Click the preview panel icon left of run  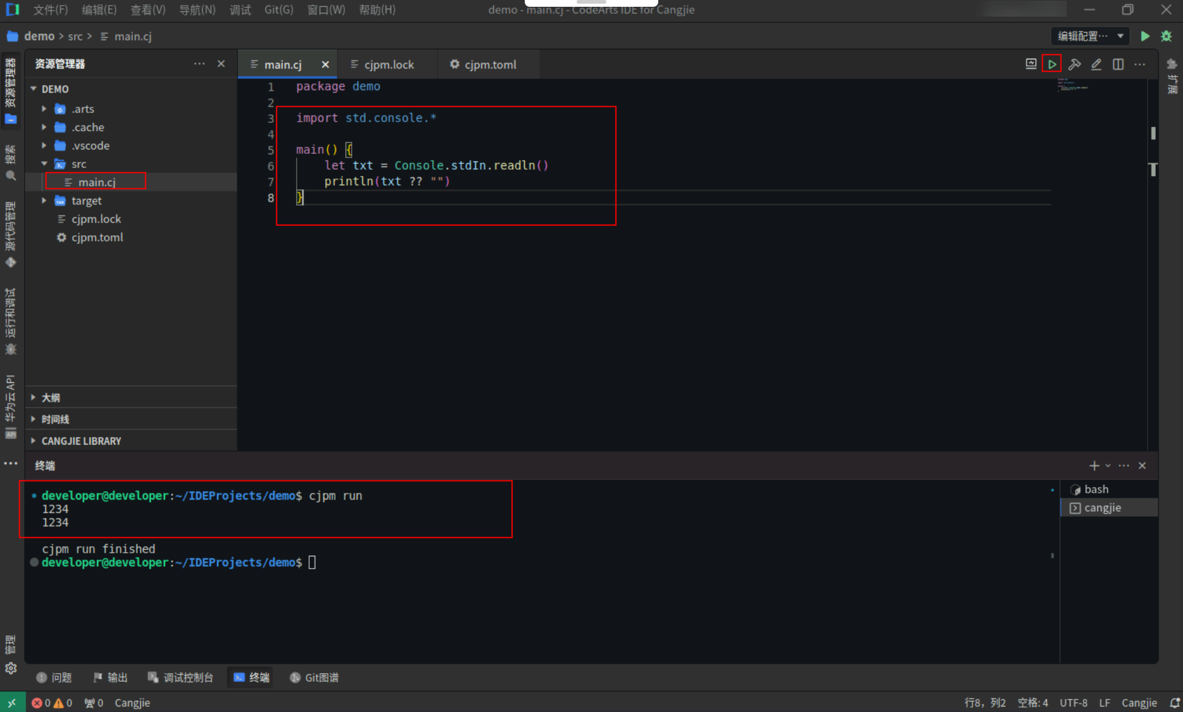(1030, 64)
